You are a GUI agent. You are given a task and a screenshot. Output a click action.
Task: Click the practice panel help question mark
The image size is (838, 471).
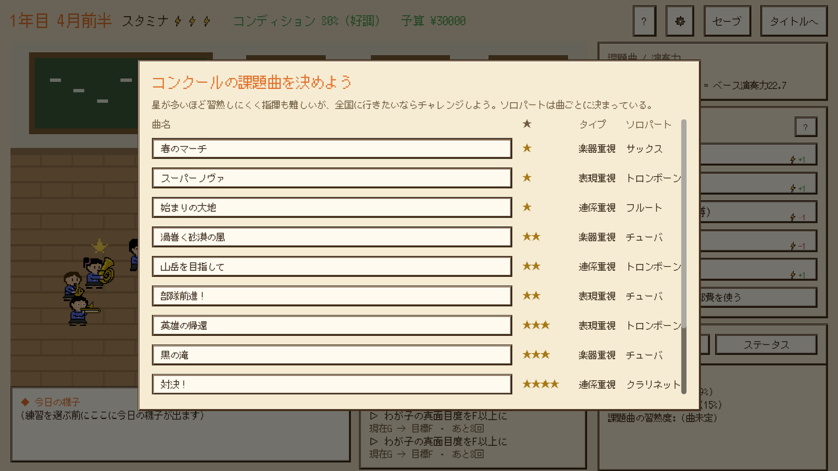point(805,127)
